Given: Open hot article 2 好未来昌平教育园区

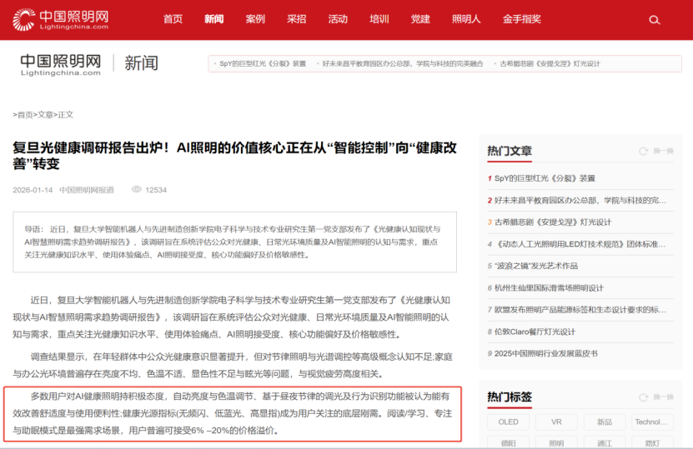Looking at the screenshot, I should pos(580,201).
